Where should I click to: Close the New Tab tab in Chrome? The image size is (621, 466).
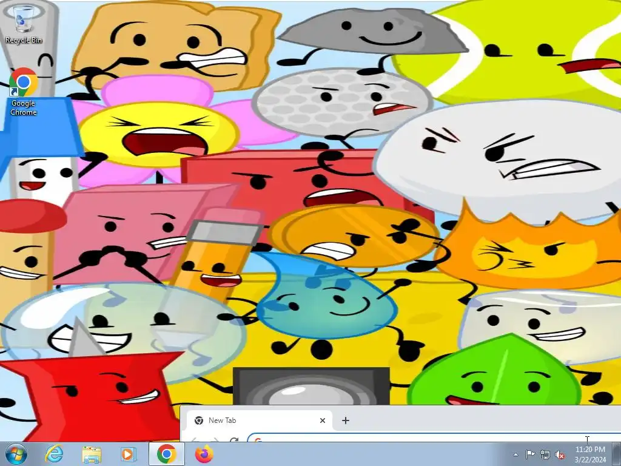[323, 420]
